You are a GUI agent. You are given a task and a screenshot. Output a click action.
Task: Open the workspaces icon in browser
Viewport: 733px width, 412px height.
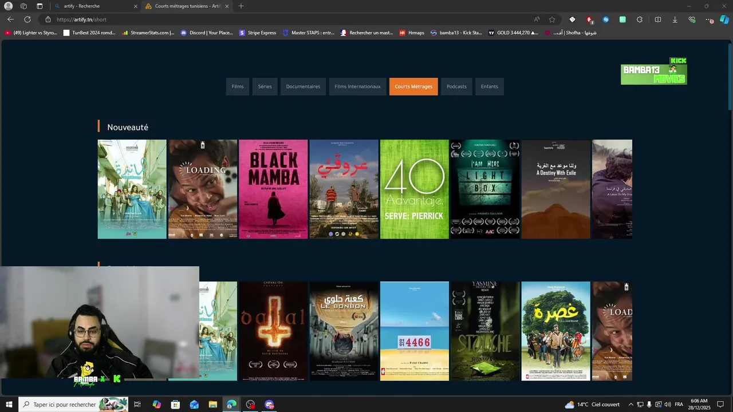tap(23, 6)
